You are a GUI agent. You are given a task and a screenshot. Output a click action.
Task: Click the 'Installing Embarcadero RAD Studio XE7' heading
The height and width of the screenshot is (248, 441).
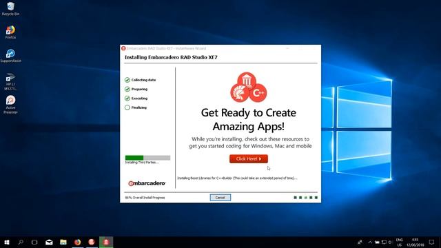pyautogui.click(x=171, y=57)
